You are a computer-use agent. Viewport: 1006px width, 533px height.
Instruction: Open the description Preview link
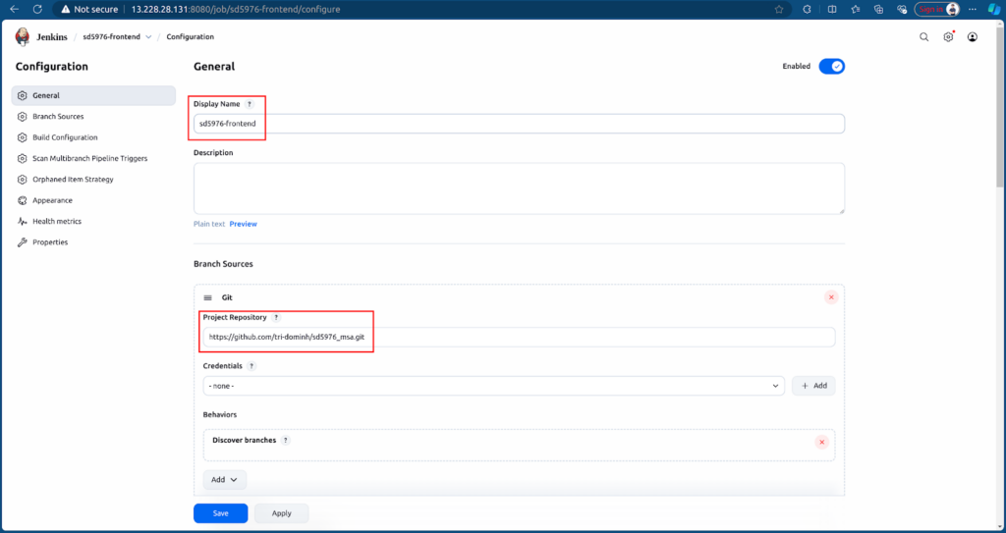coord(243,224)
